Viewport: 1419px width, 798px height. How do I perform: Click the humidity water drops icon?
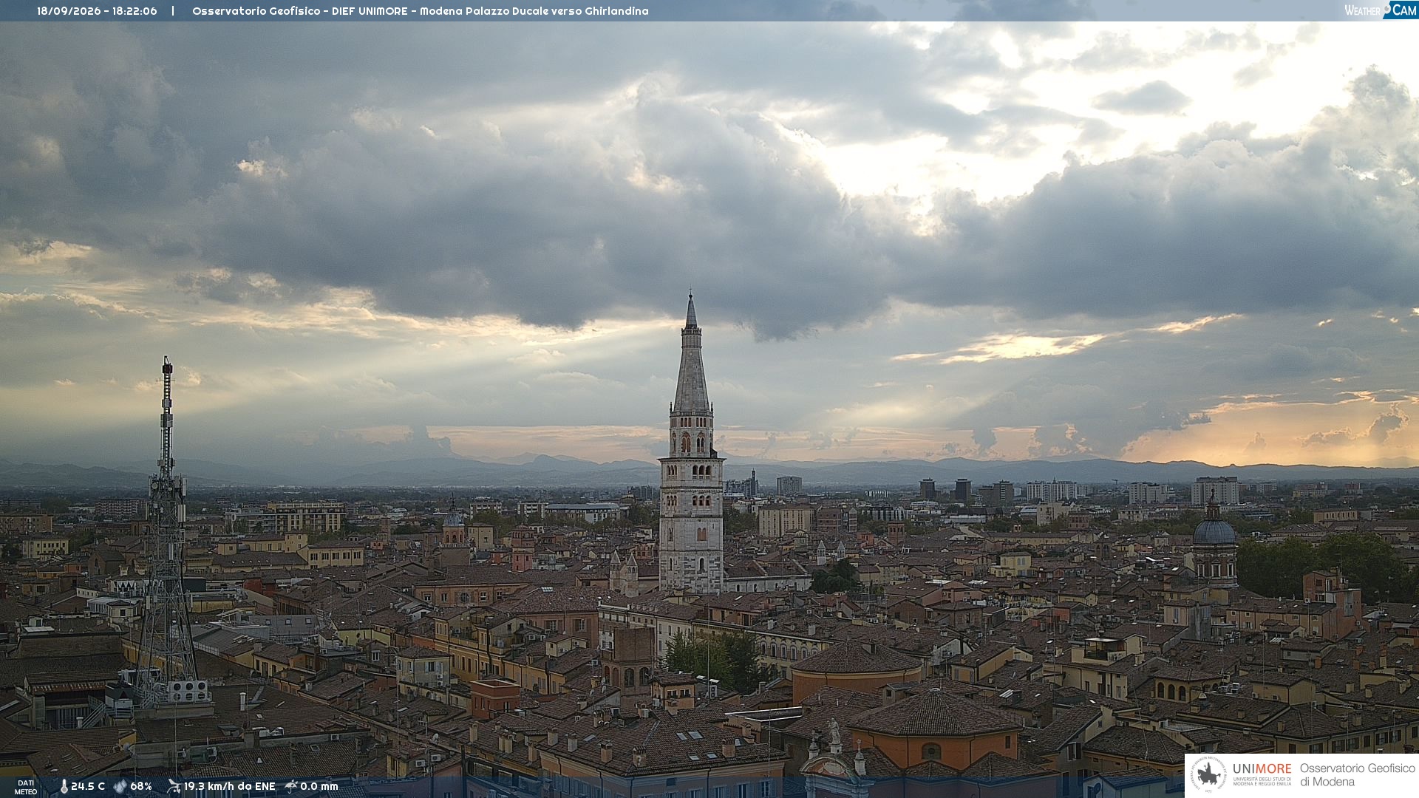[120, 786]
